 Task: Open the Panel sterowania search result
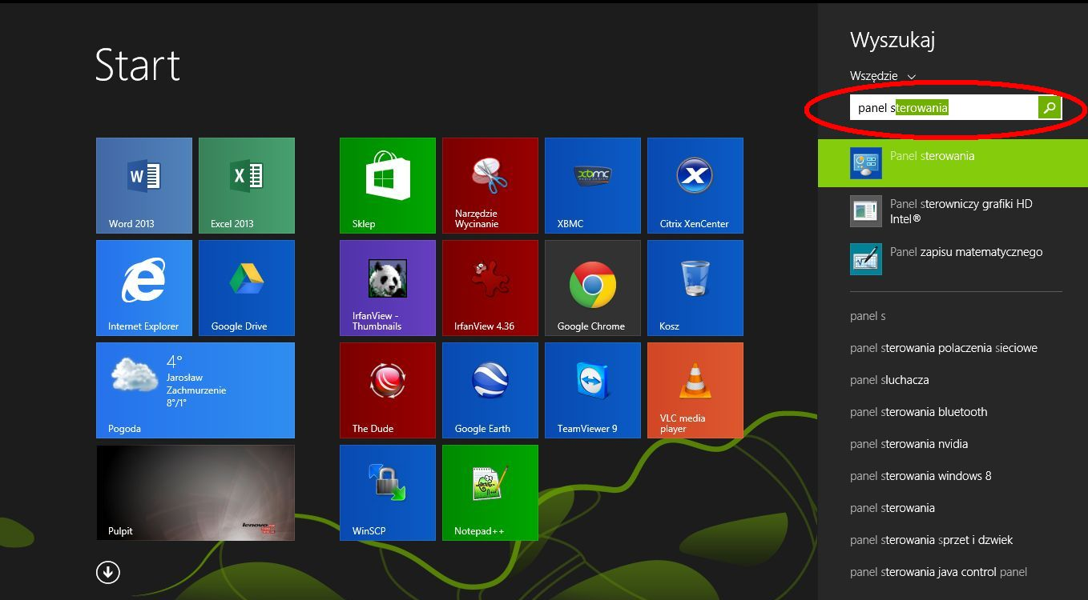953,163
